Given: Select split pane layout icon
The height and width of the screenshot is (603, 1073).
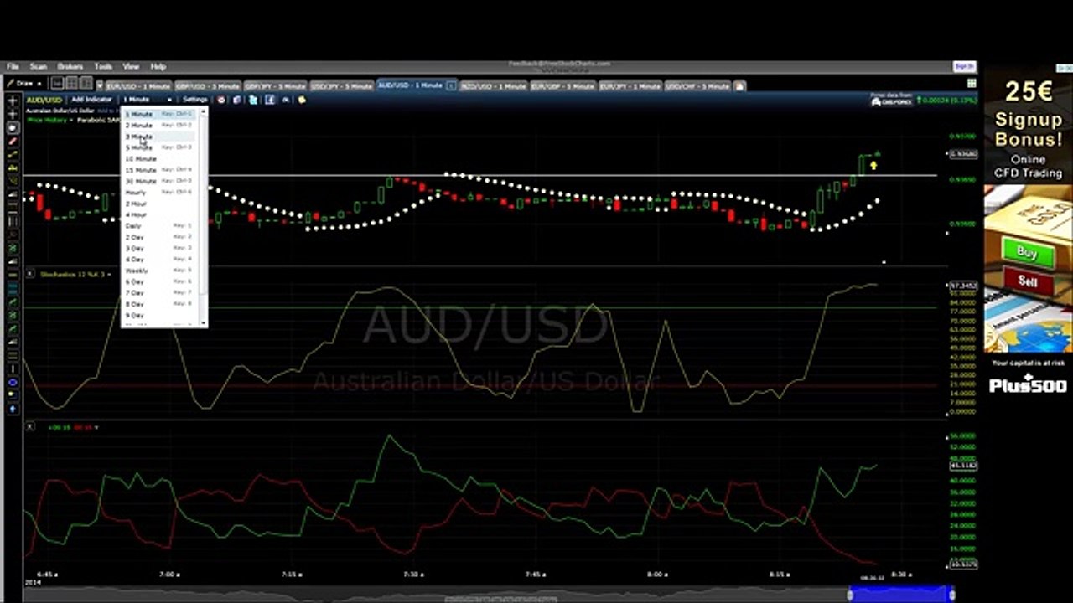Looking at the screenshot, I should pos(86,84).
